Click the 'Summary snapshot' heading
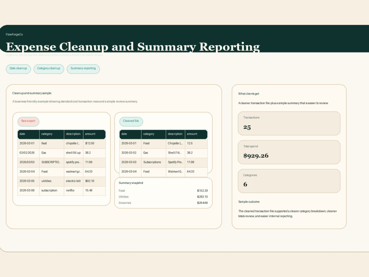The width and height of the screenshot is (369, 277). [131, 183]
